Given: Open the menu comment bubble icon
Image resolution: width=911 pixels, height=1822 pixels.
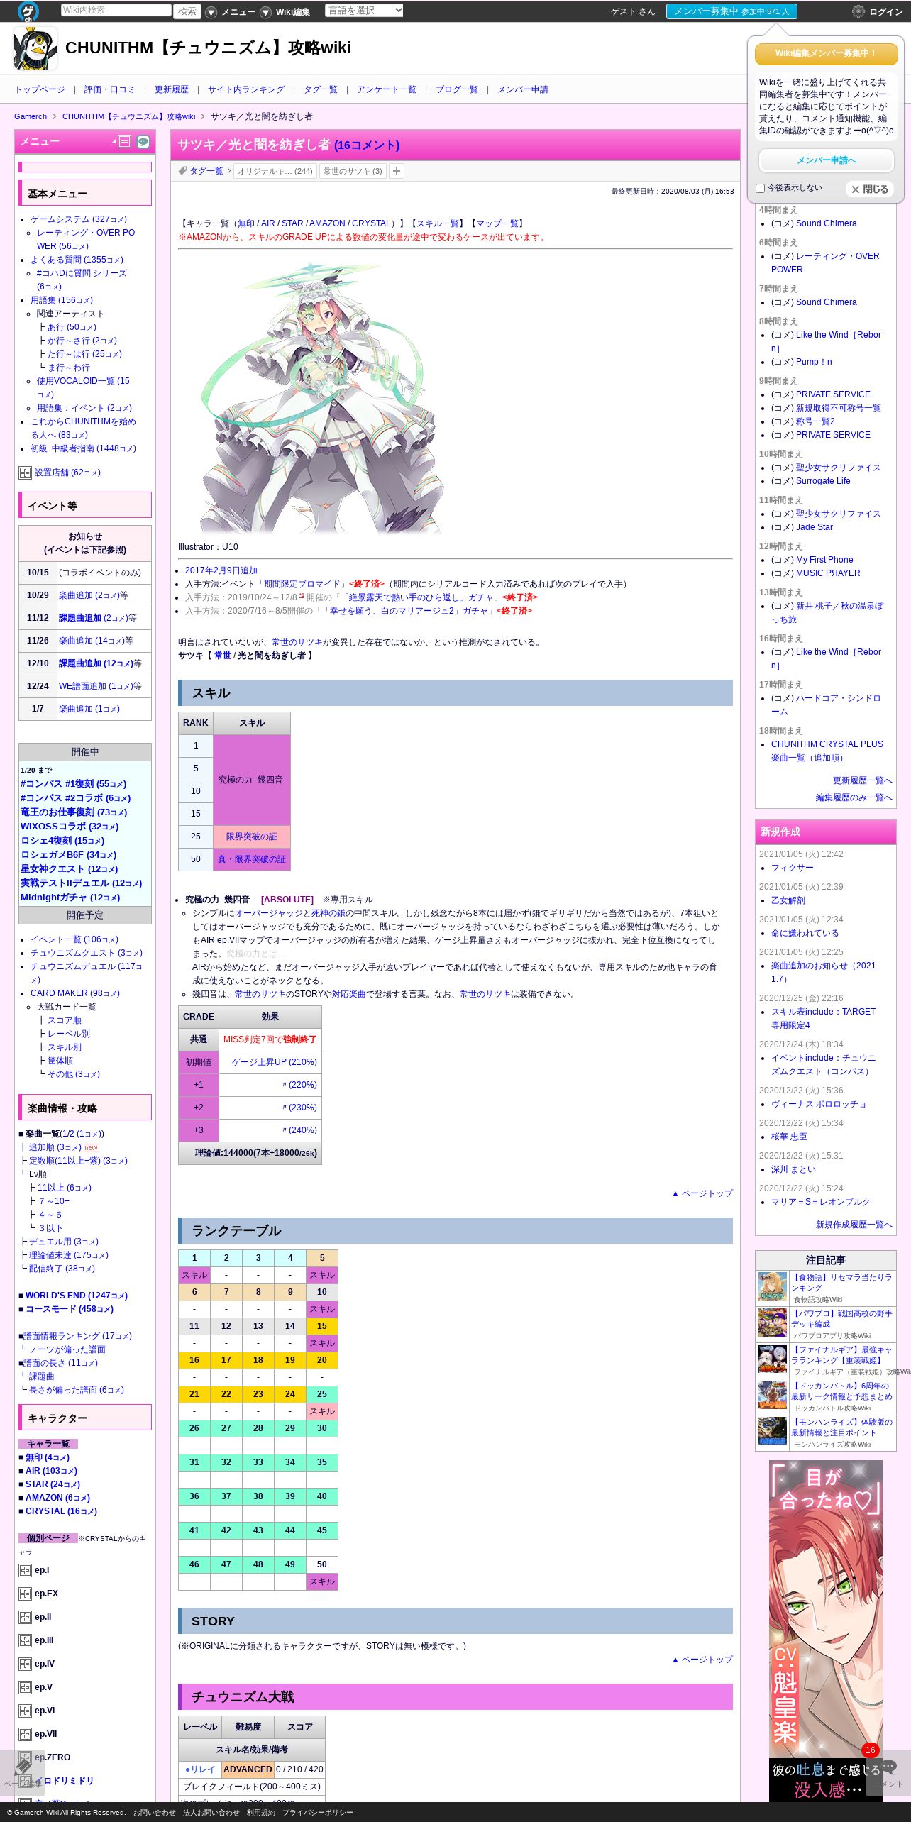Looking at the screenshot, I should 143,142.
